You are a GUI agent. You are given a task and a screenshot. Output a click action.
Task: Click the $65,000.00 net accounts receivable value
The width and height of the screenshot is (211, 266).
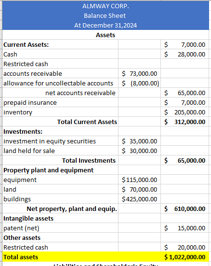[x=185, y=93]
